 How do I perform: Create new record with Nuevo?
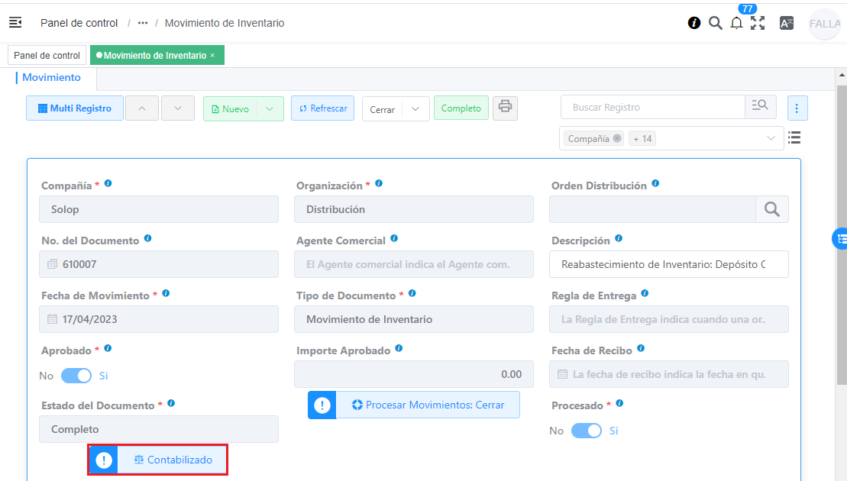point(230,109)
